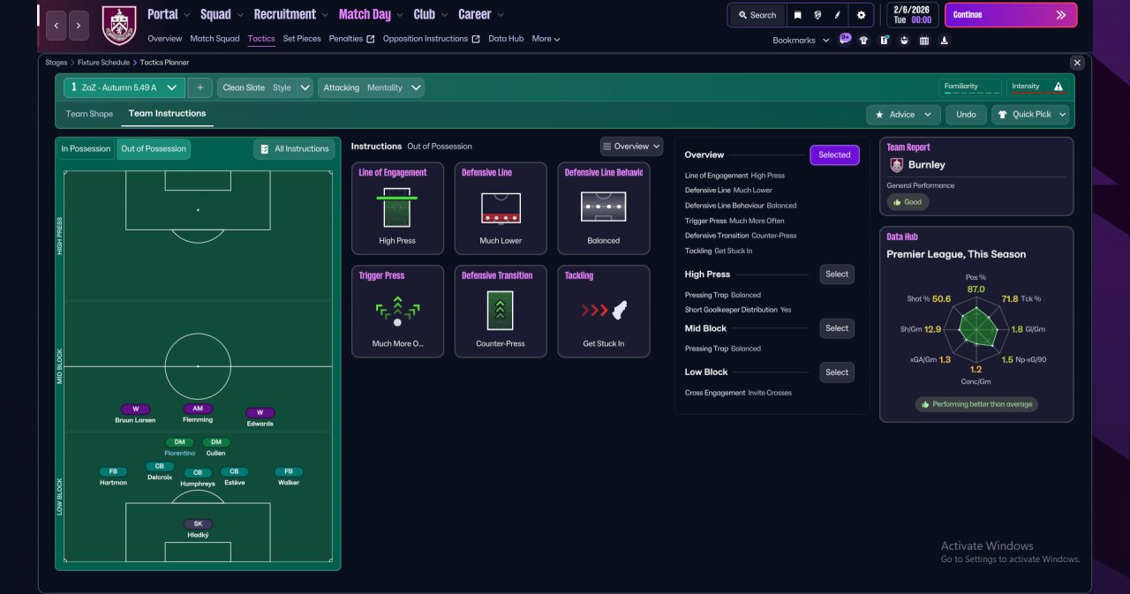Toggle the All Instructions button
Viewport: 1130px width, 594px height.
294,149
